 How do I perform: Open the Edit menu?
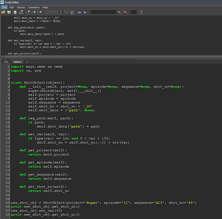tap(12, 7)
